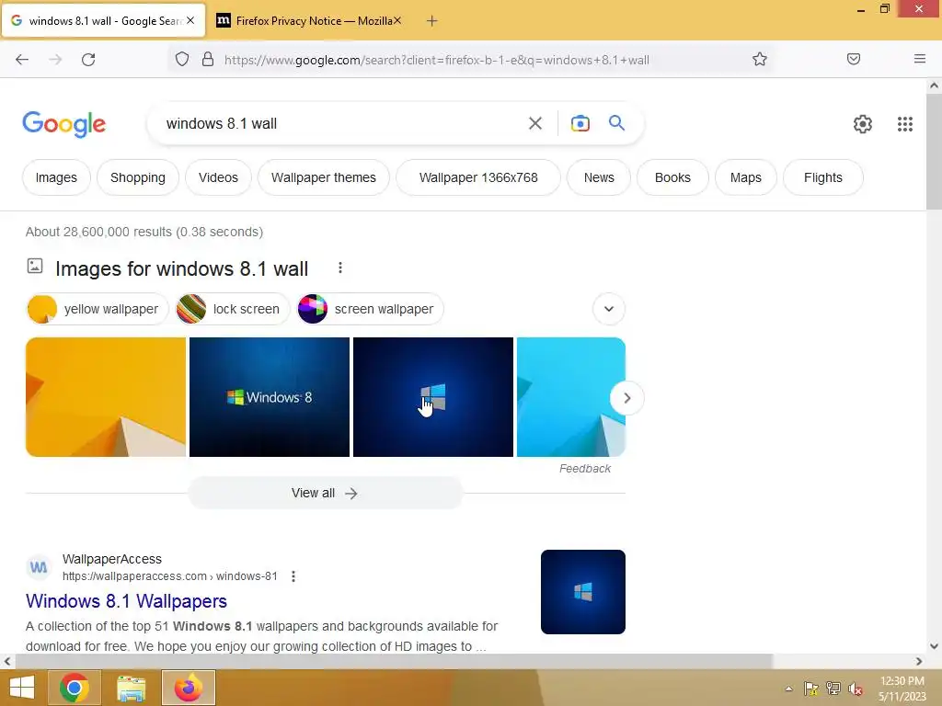The width and height of the screenshot is (942, 706).
Task: Open more options for Images for windows 8.1 wall
Action: [340, 268]
